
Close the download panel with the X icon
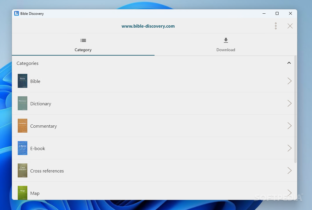tap(290, 26)
